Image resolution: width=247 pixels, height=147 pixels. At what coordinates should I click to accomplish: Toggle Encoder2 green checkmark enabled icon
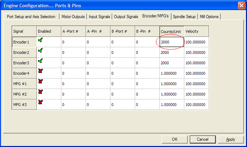coord(41,51)
